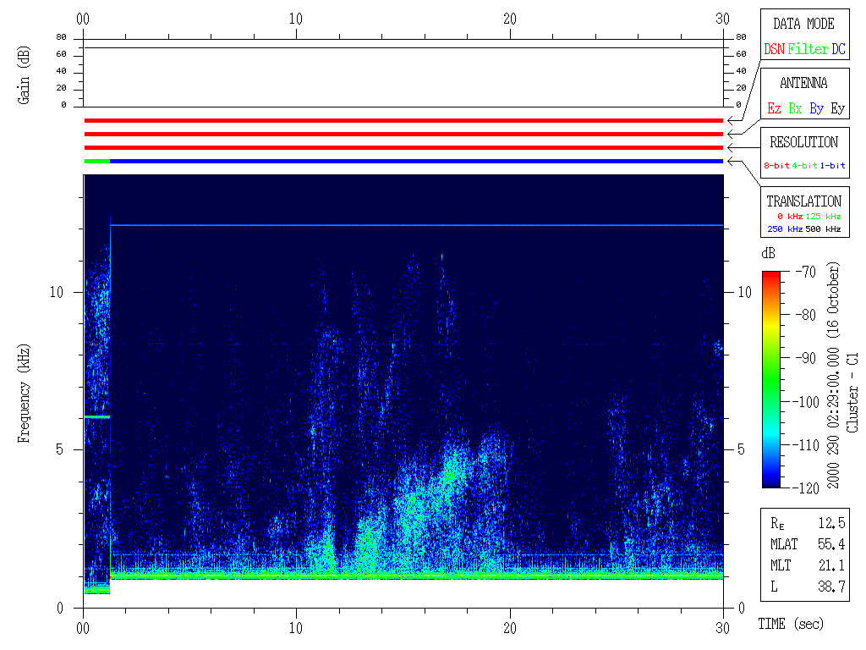866x650 pixels.
Task: Click the red top of the dB color bar
Action: pyautogui.click(x=770, y=276)
